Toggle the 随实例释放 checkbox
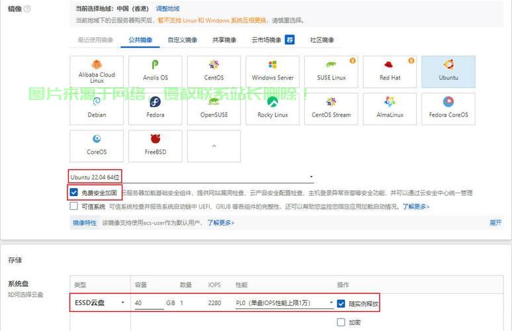 click(x=341, y=304)
